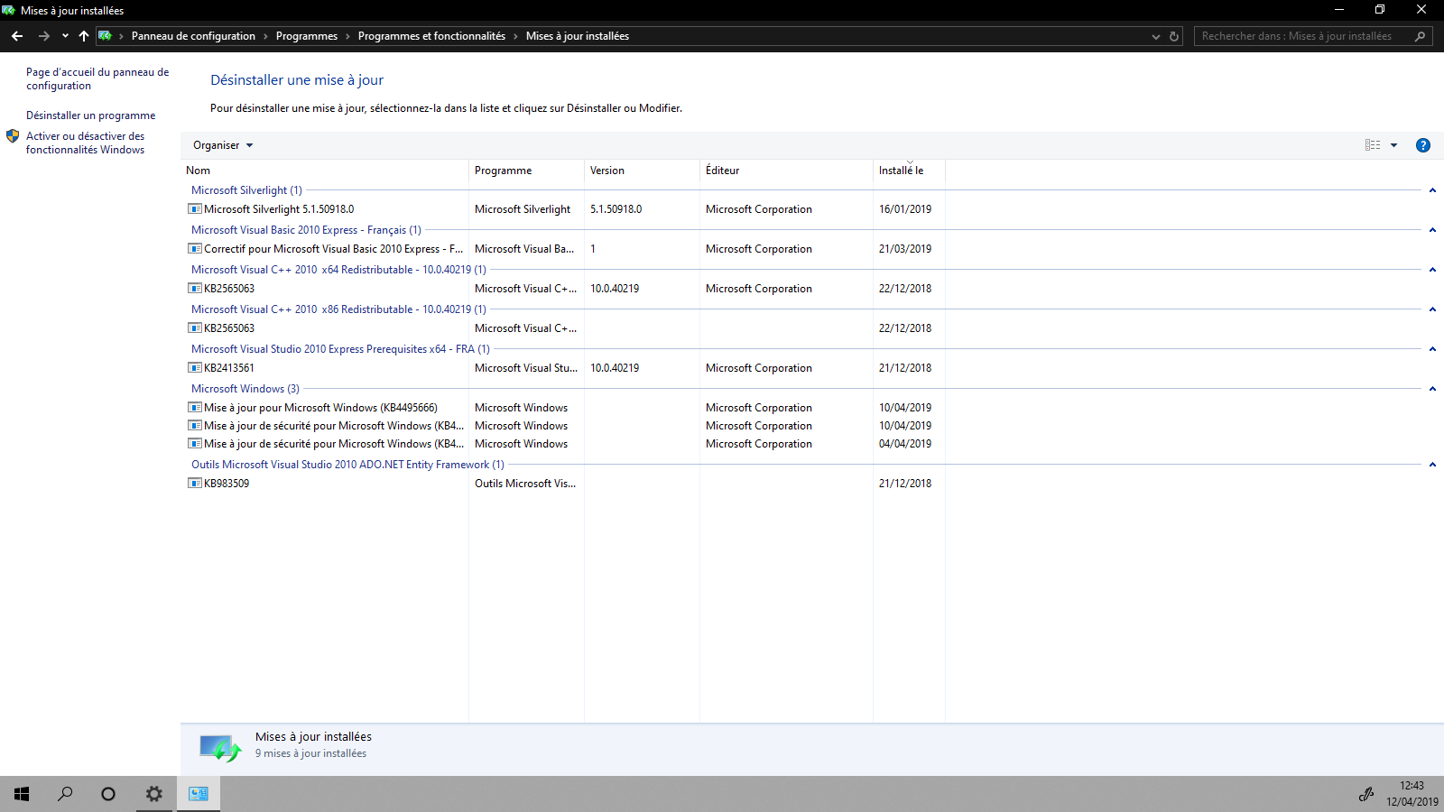The width and height of the screenshot is (1444, 812).
Task: Click the forward navigation arrow
Action: click(43, 36)
